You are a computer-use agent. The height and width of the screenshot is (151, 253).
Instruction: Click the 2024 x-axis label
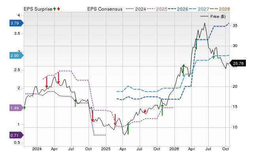(37, 149)
